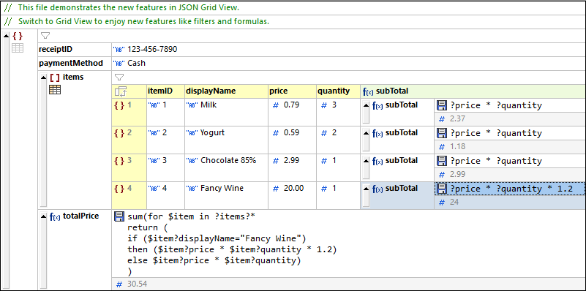Click string type icon beside 123-456-7890

[x=119, y=49]
